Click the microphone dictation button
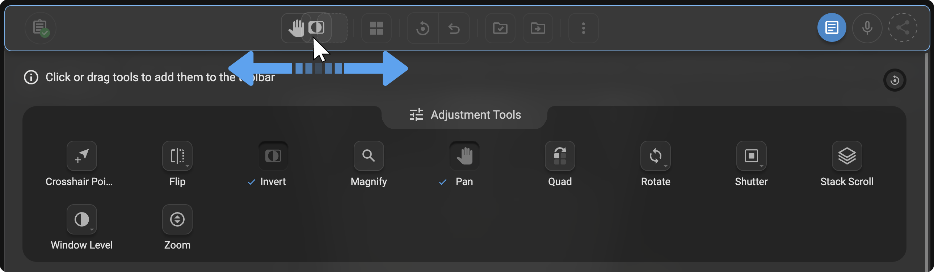This screenshot has height=272, width=934. [x=867, y=28]
